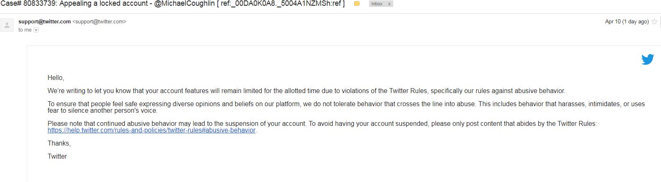
Task: Click the 'to me' recipient text
Action: pos(25,30)
